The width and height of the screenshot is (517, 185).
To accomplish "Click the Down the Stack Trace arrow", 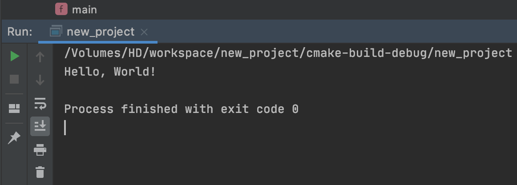I will click(40, 80).
